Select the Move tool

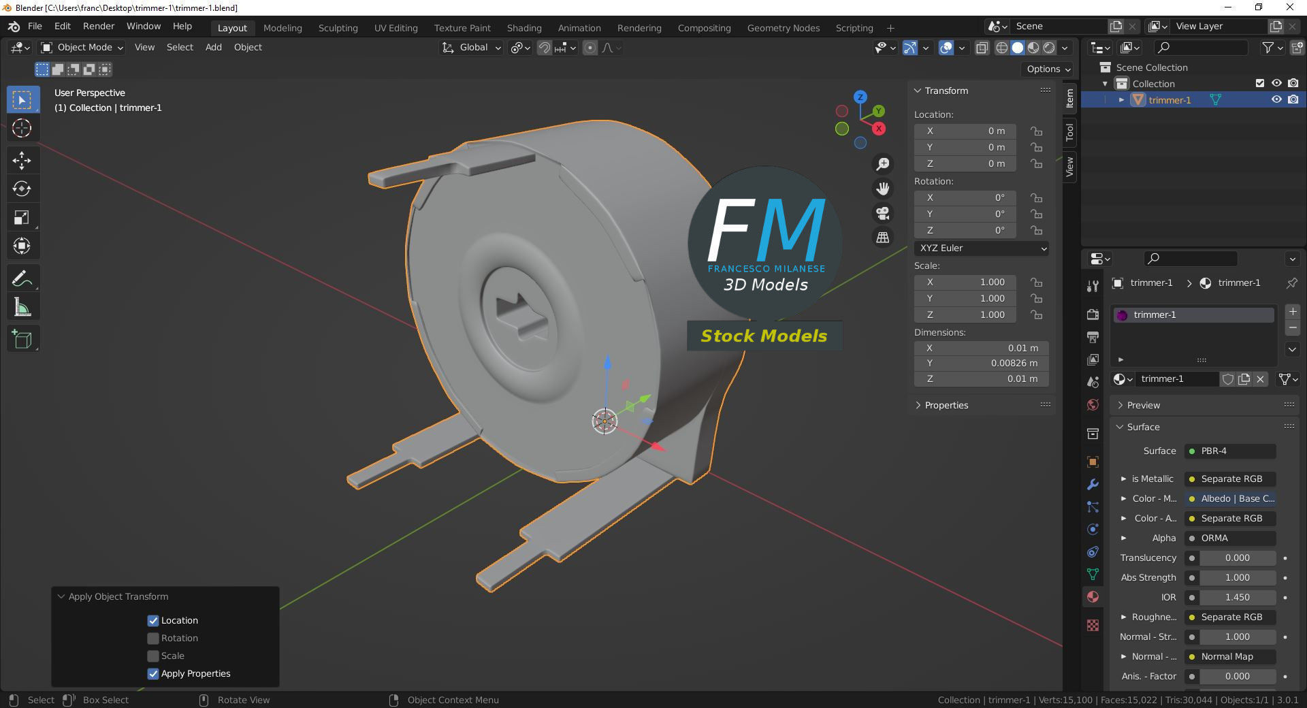(22, 160)
